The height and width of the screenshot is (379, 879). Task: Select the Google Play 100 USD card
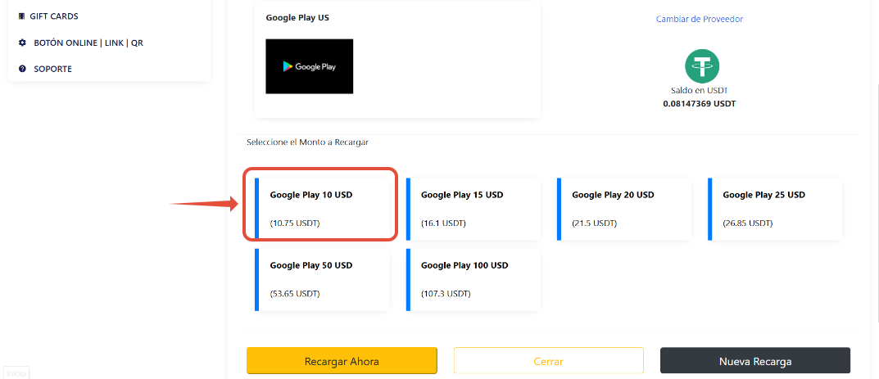(x=473, y=279)
